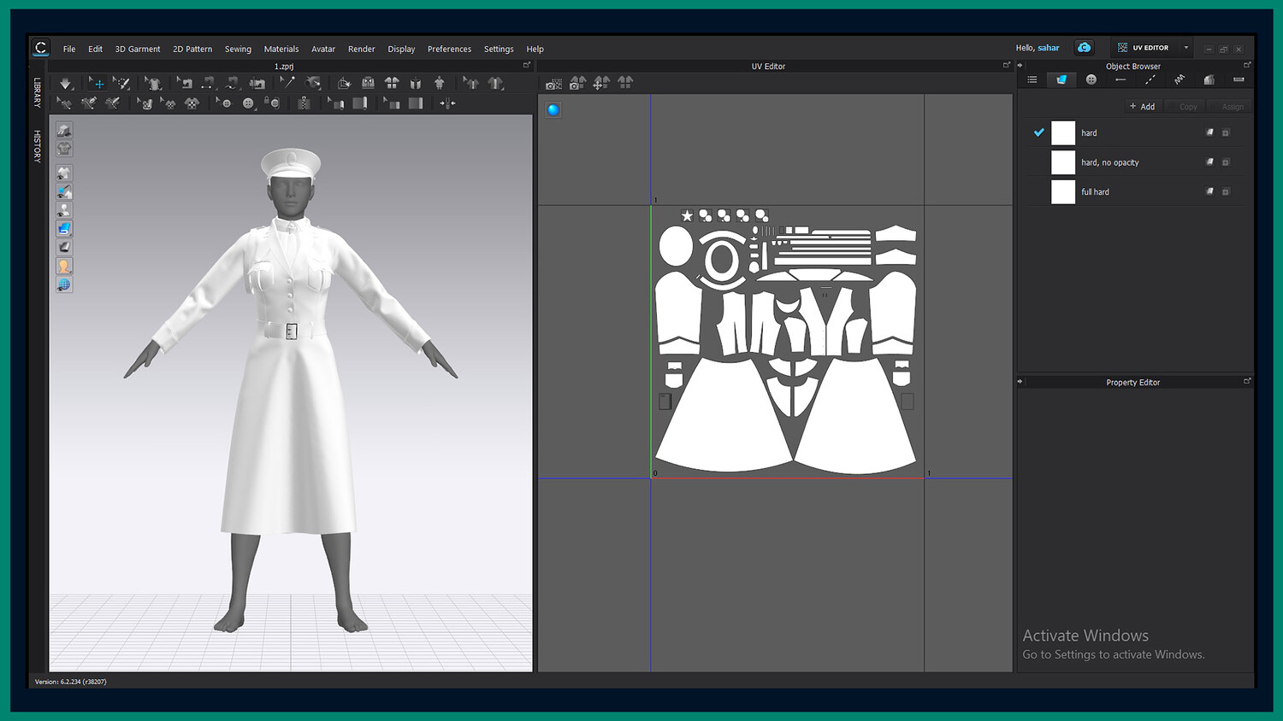1283x721 pixels.
Task: Open the Fabric tab in Object Browser
Action: pos(1061,79)
